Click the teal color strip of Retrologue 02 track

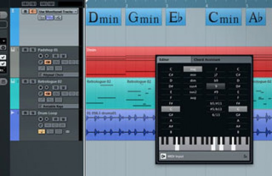click(15, 93)
